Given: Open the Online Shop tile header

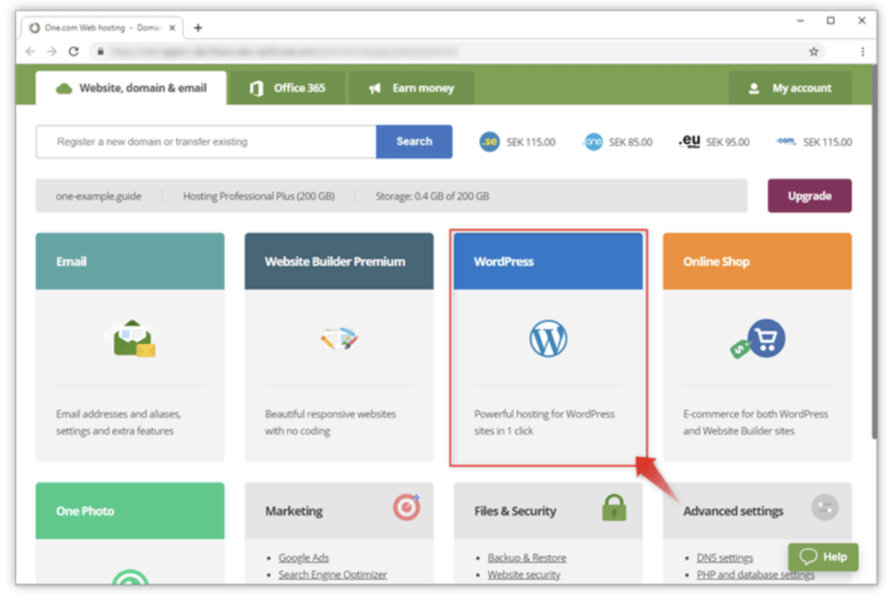Looking at the screenshot, I should [x=757, y=261].
